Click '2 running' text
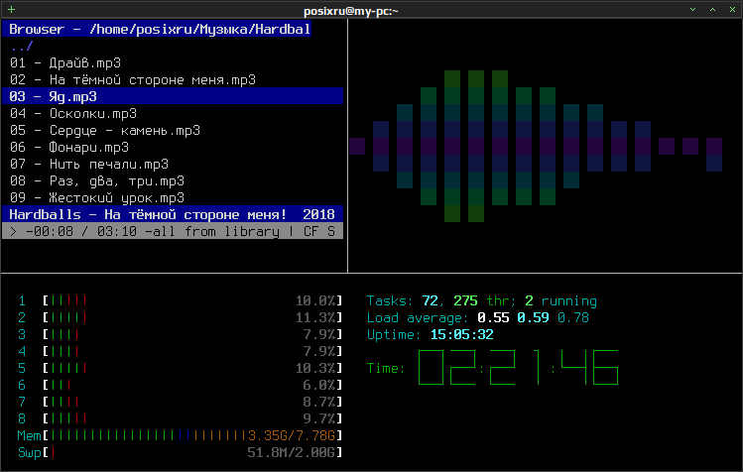The height and width of the screenshot is (472, 743). (x=561, y=300)
